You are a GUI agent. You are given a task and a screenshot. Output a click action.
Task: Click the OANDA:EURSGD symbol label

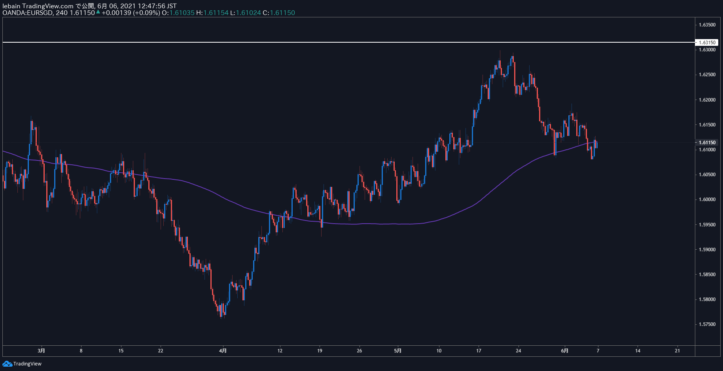pyautogui.click(x=27, y=13)
